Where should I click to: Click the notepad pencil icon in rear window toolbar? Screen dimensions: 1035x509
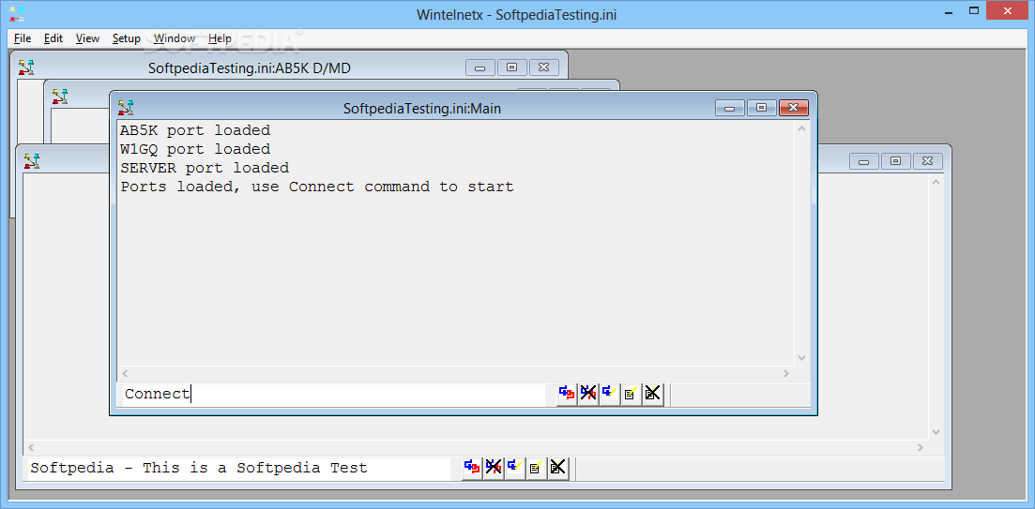pyautogui.click(x=536, y=468)
